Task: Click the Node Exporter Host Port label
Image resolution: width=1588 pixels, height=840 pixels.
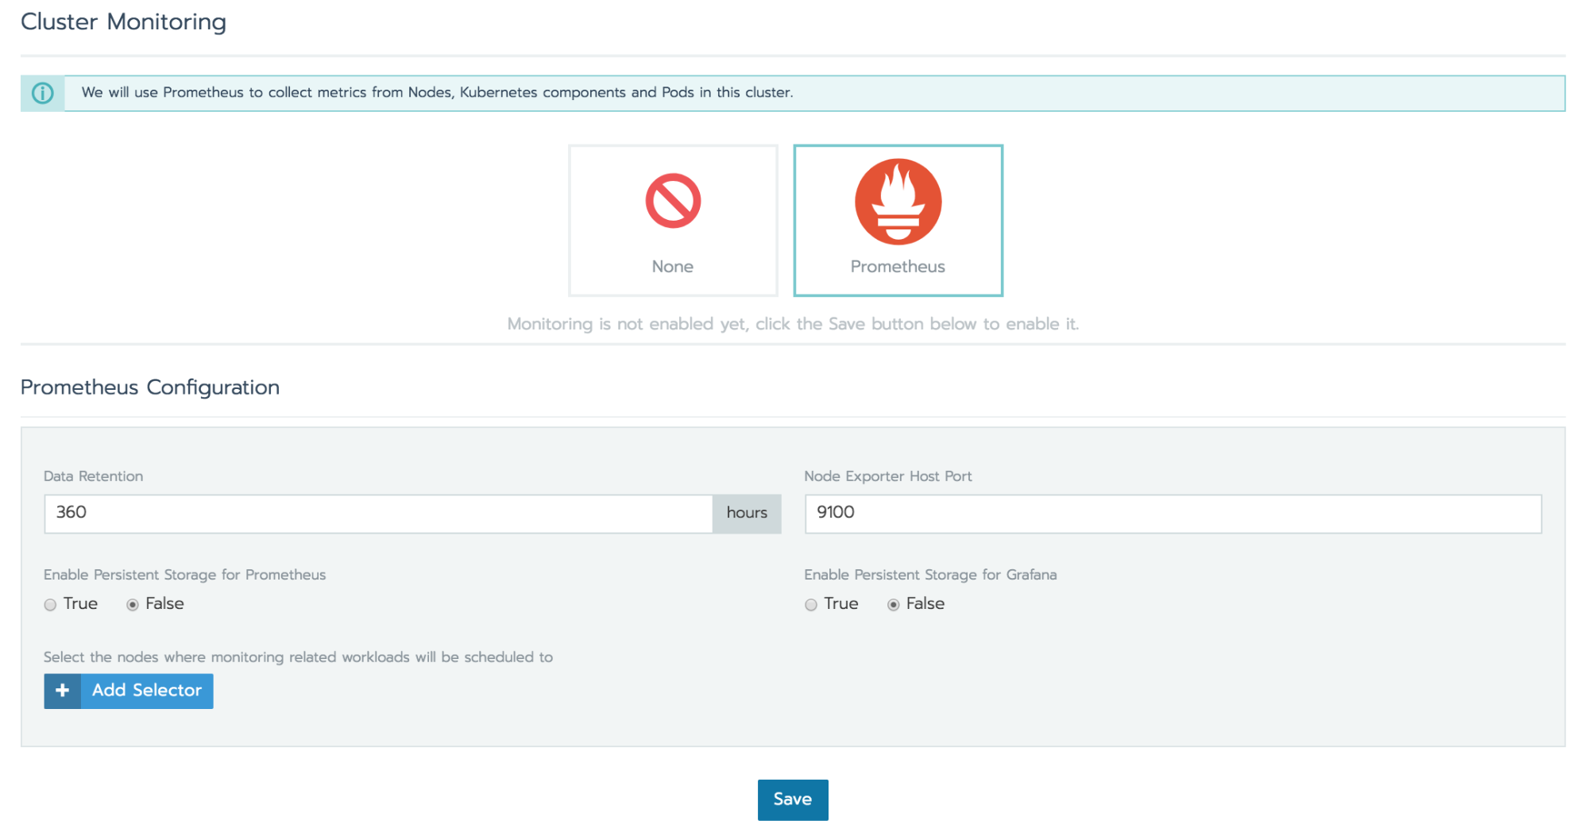Action: click(888, 476)
